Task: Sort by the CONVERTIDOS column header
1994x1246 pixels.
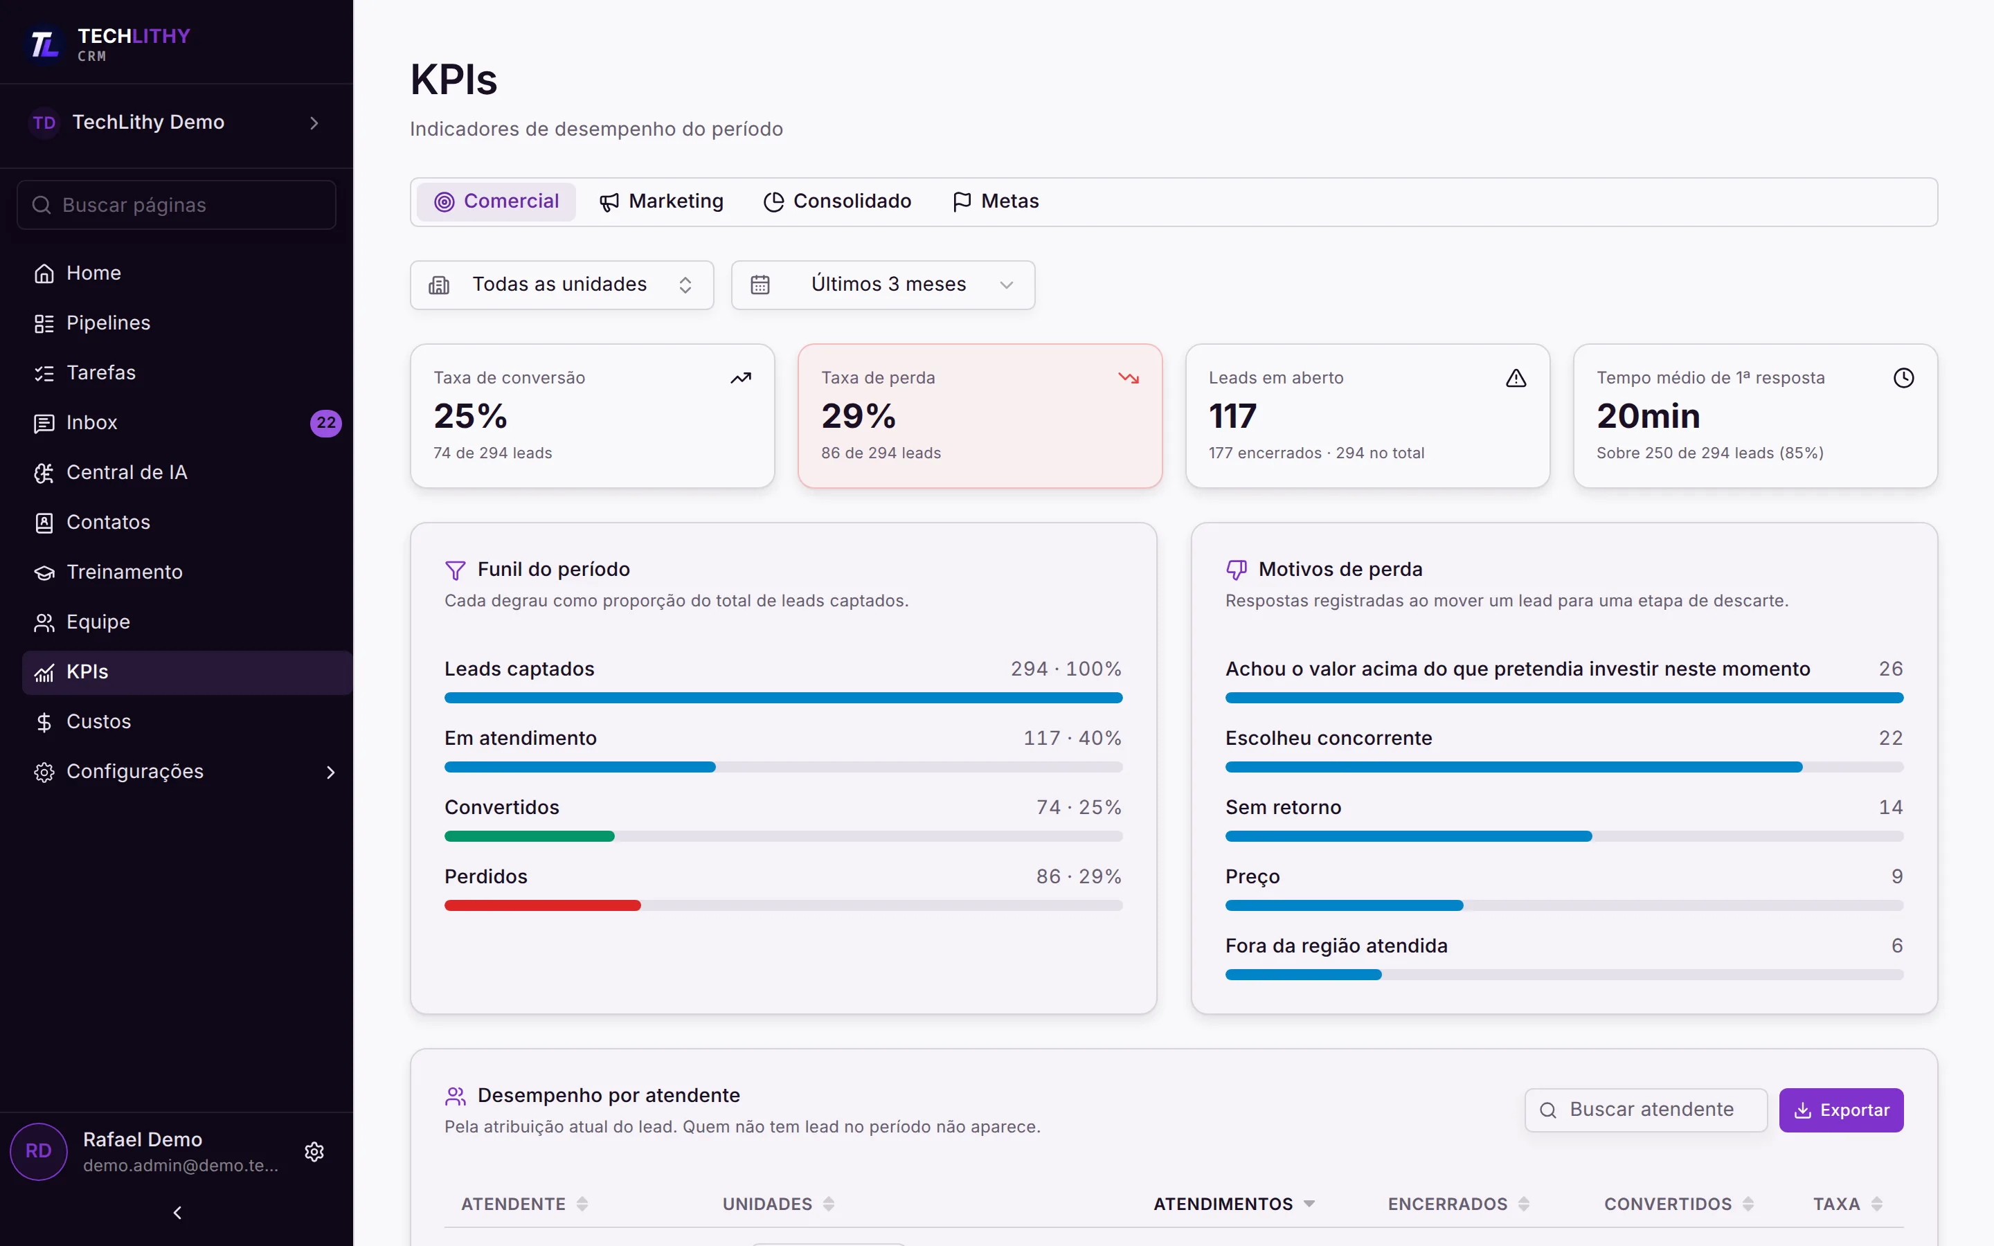Action: (1678, 1204)
